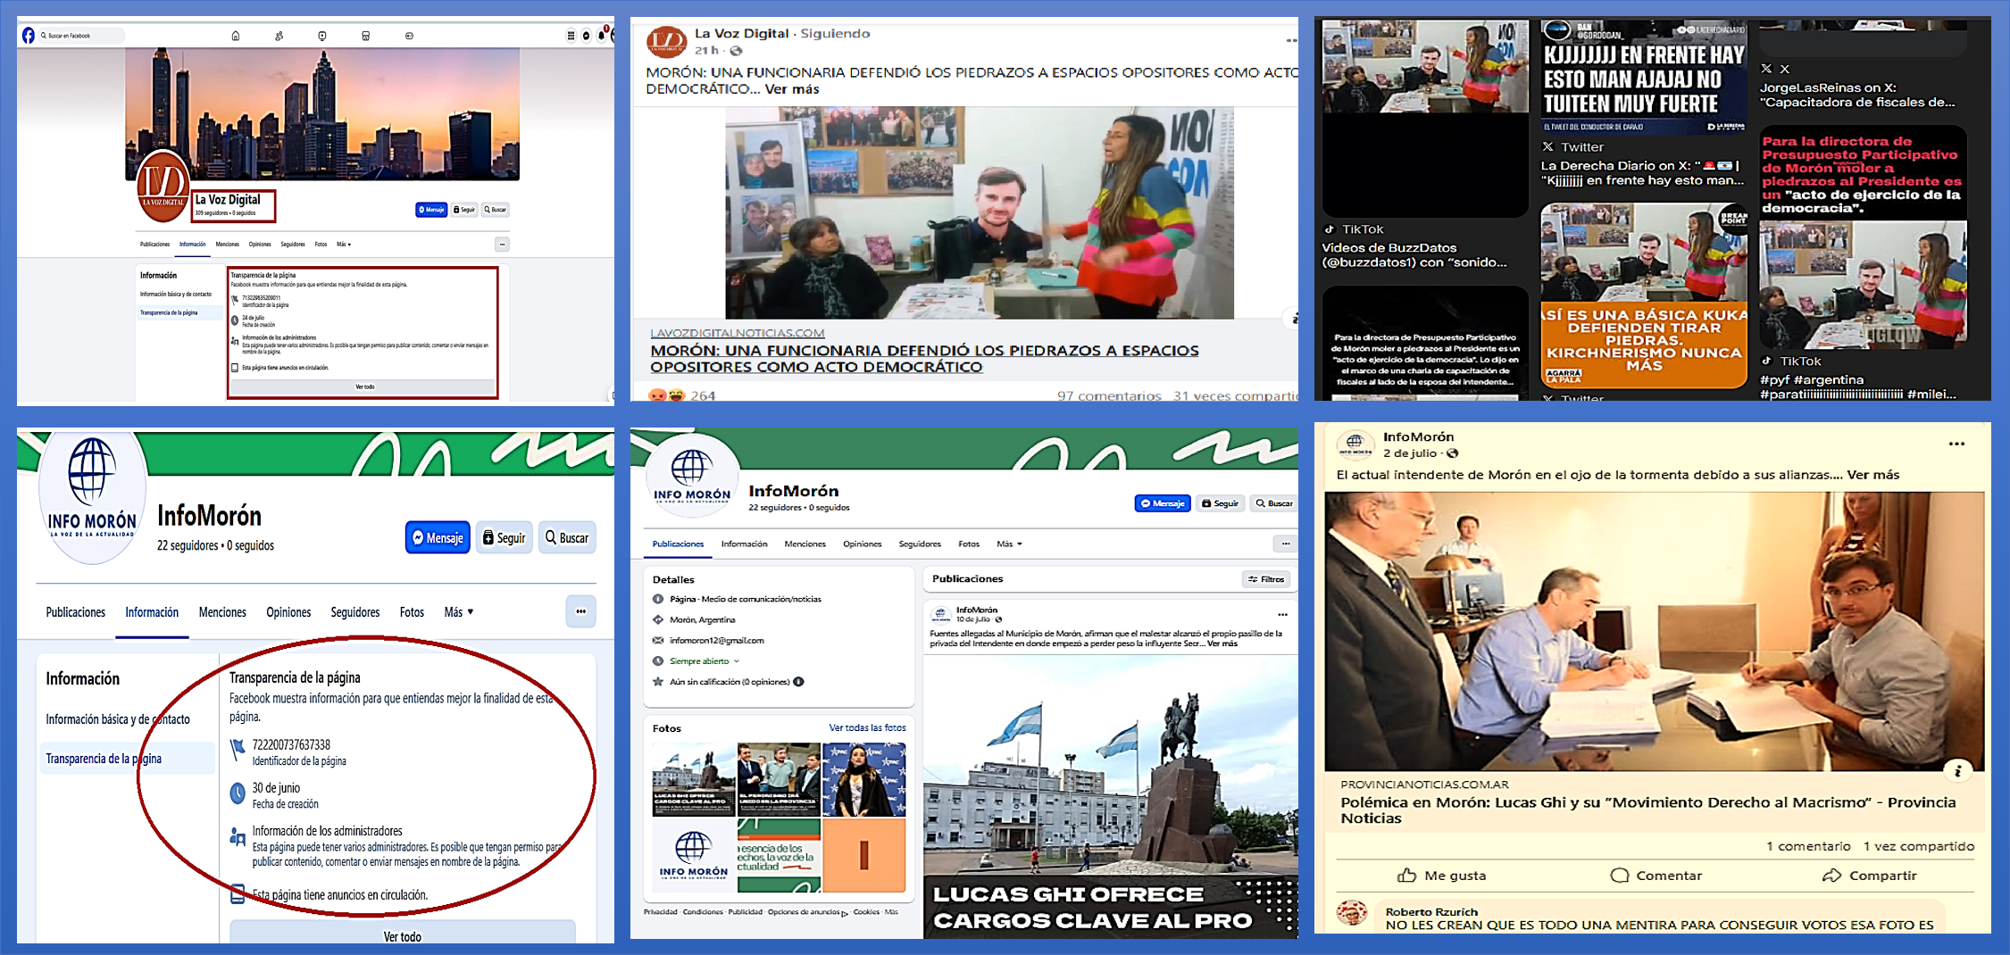Screen dimensions: 2010x955
Task: Open the Home icon in Facebook navigation
Action: [x=236, y=36]
